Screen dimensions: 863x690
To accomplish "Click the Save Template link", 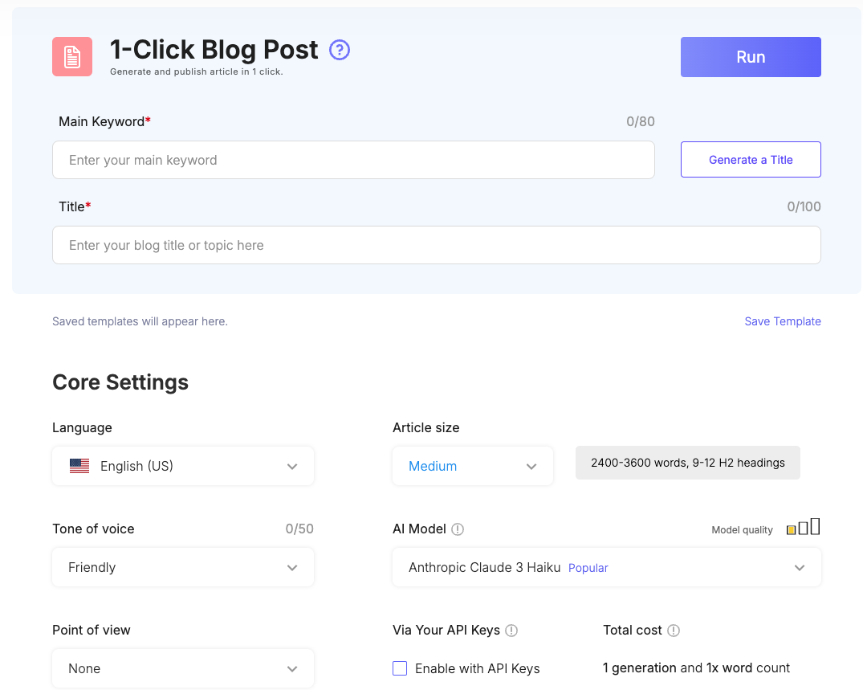I will click(782, 321).
